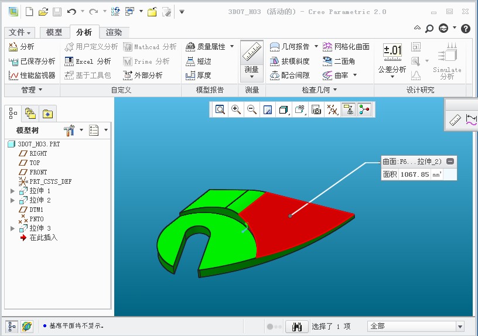Collapse the surface area measurement callout
478x336 pixels.
click(x=450, y=162)
